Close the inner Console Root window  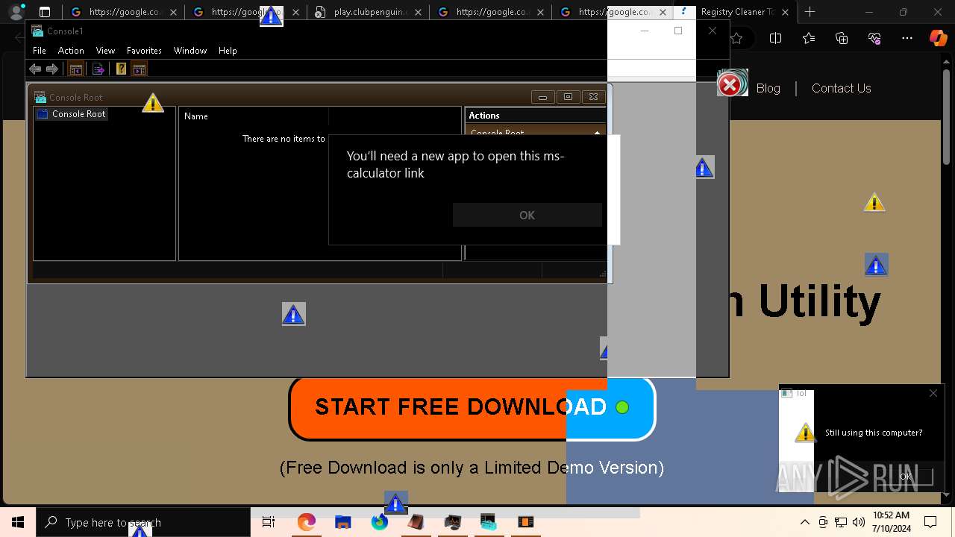[x=593, y=97]
